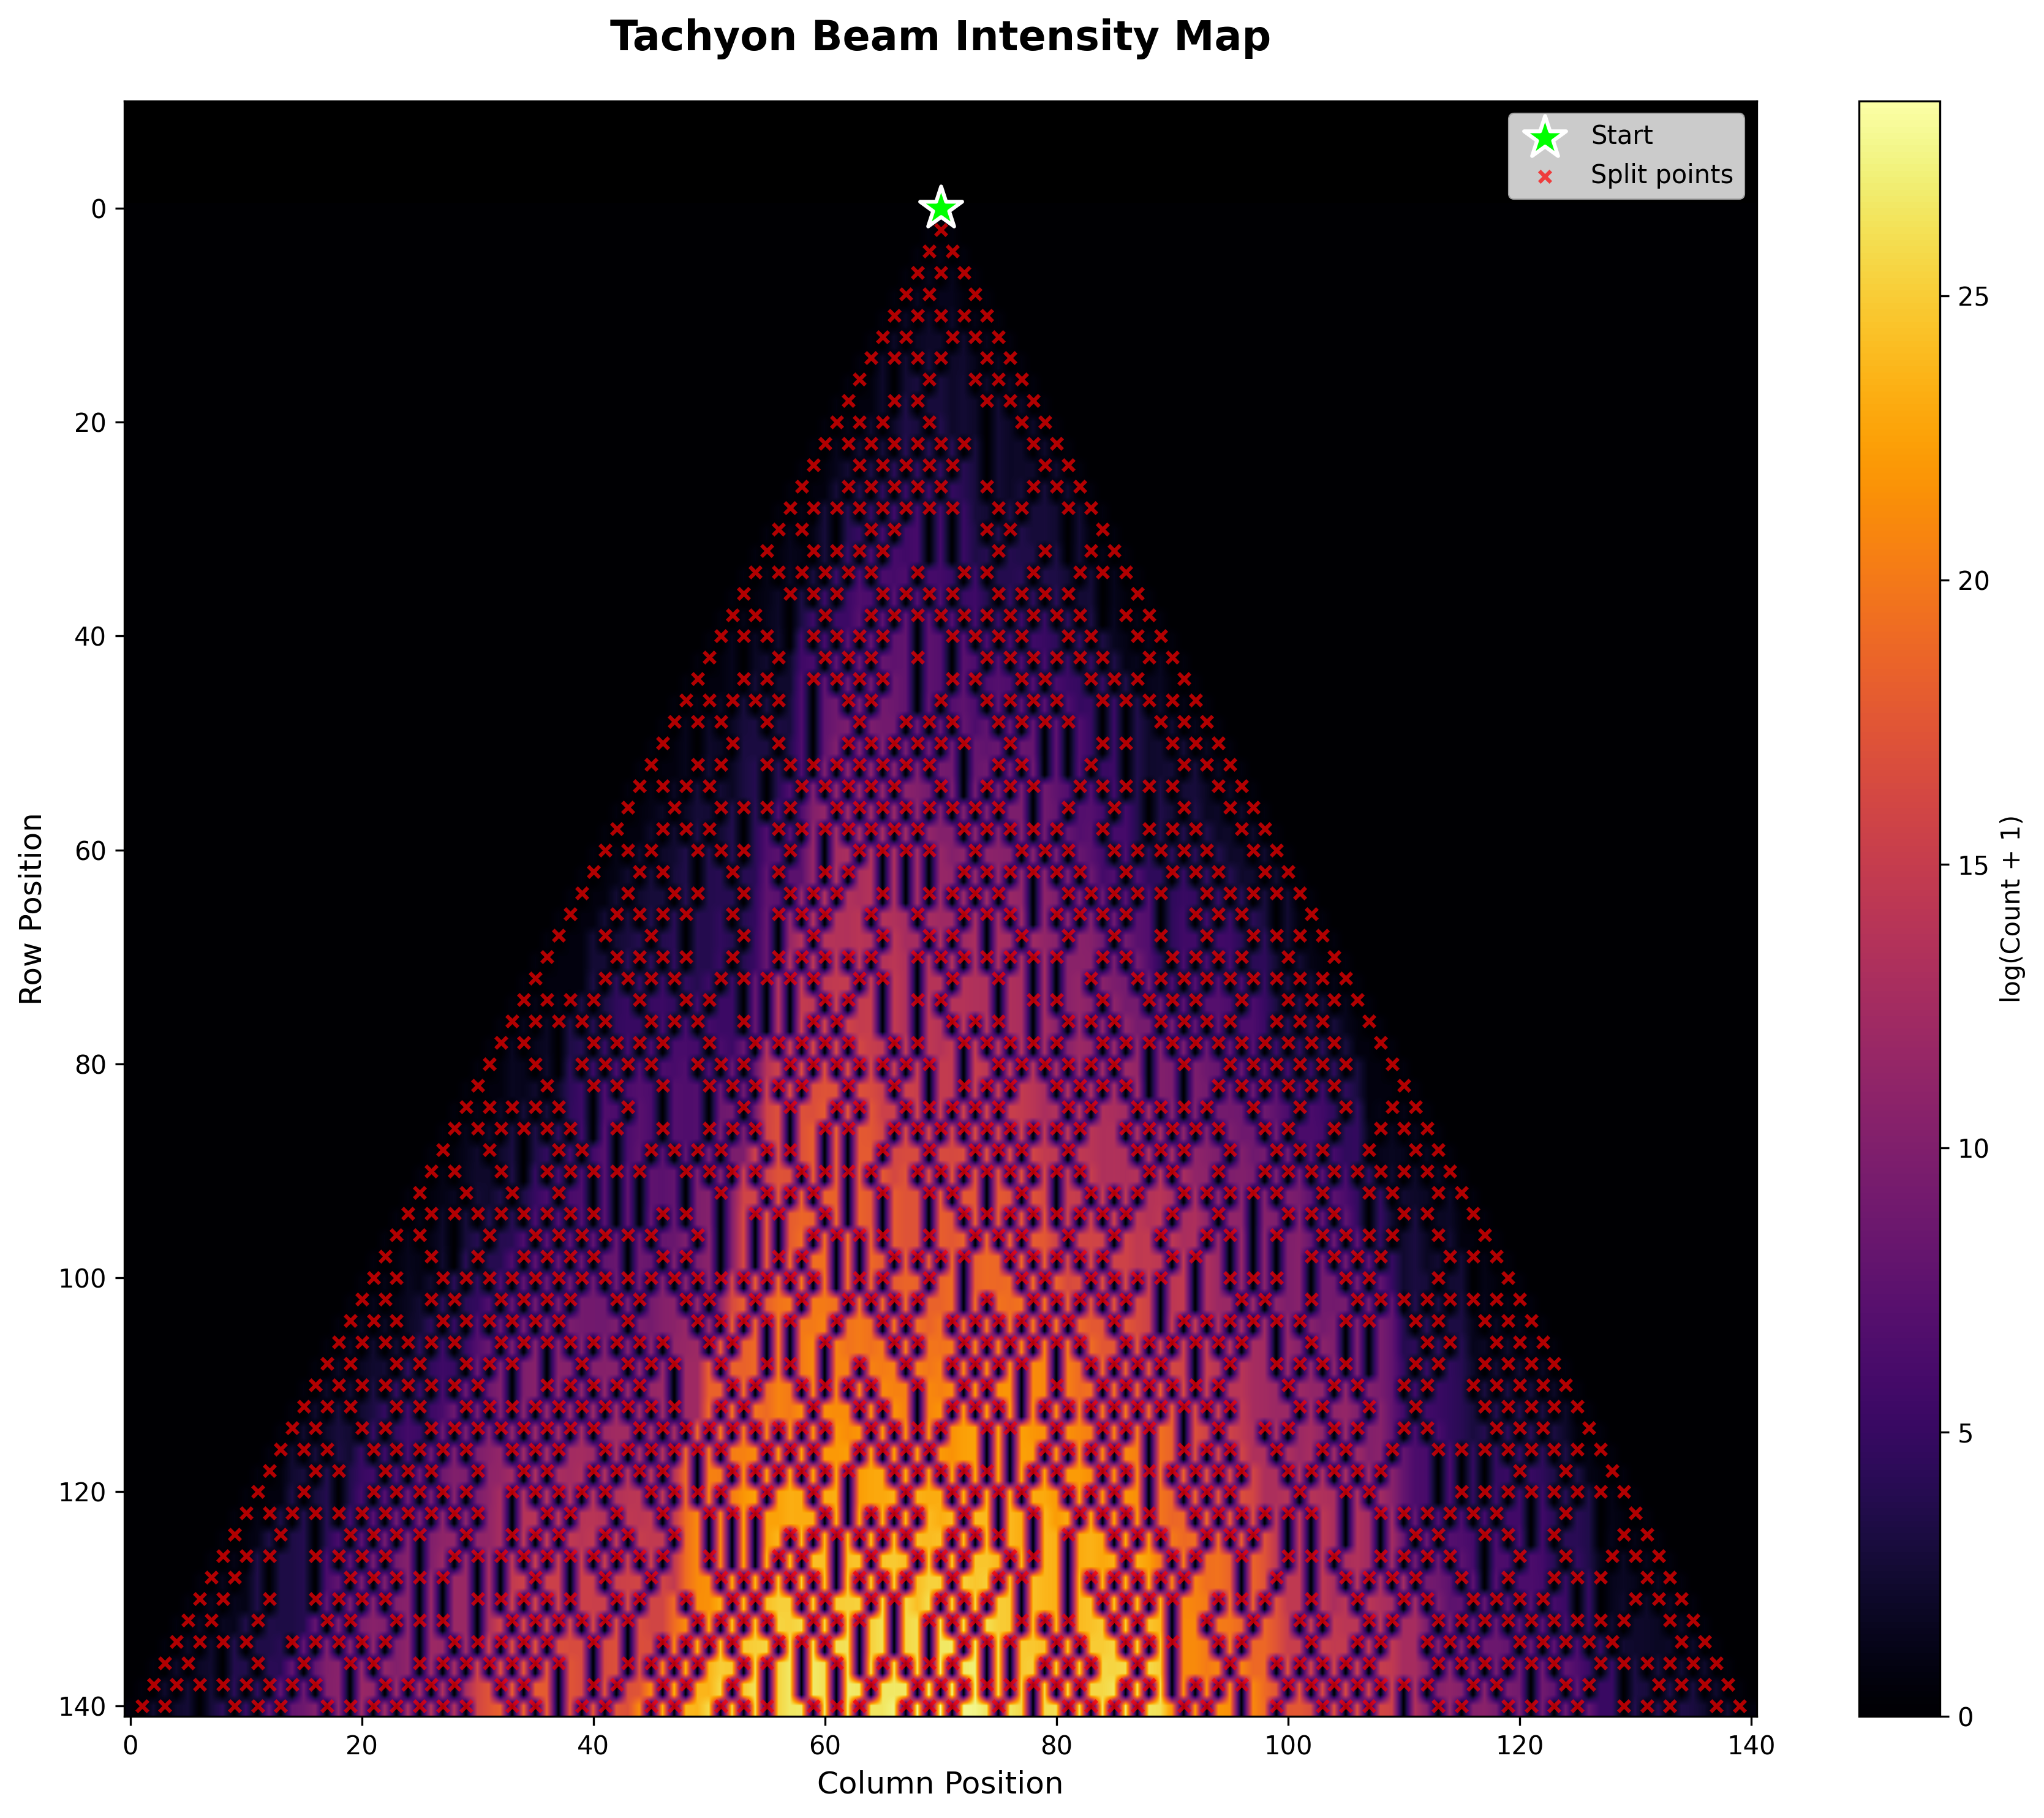
Task: Click the red x legend marker
Action: click(x=1544, y=176)
